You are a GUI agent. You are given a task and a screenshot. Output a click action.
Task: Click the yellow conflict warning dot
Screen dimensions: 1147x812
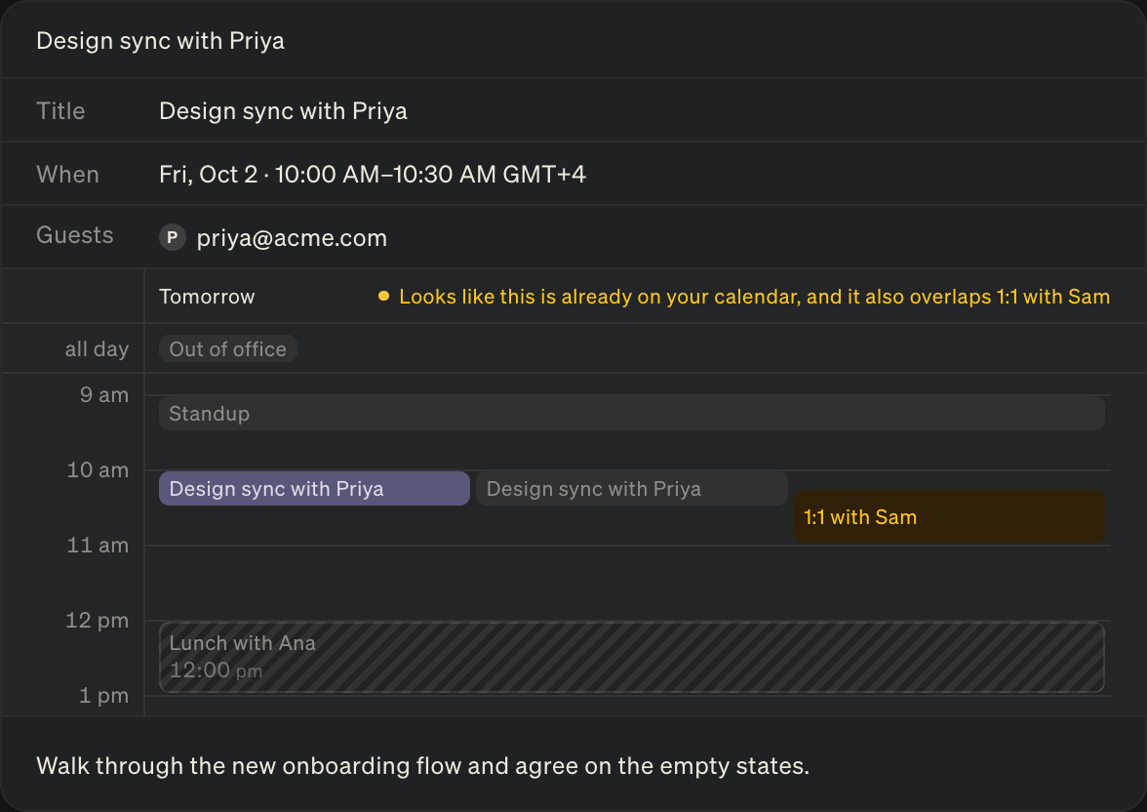pyautogui.click(x=383, y=297)
